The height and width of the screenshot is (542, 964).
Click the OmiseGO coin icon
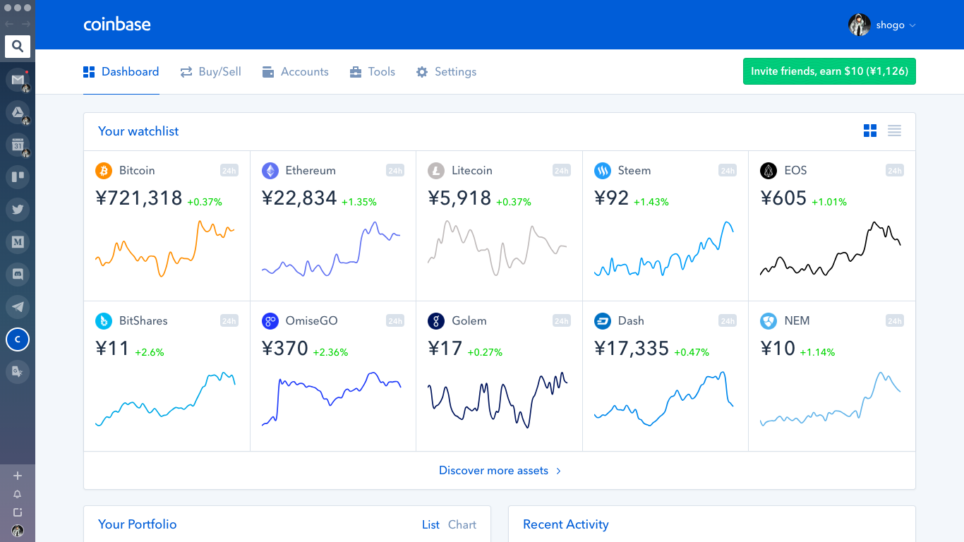tap(270, 321)
